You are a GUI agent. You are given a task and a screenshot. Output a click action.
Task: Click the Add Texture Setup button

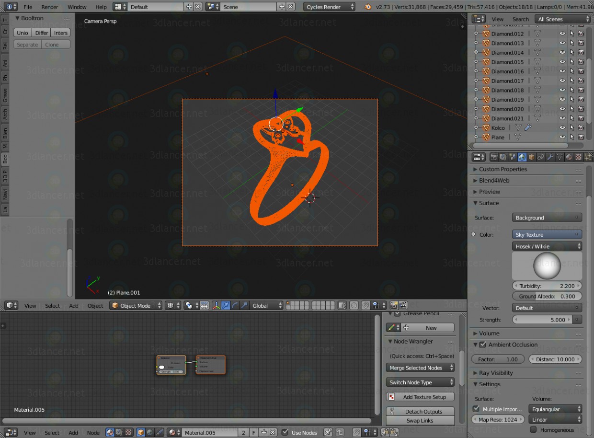click(x=420, y=397)
